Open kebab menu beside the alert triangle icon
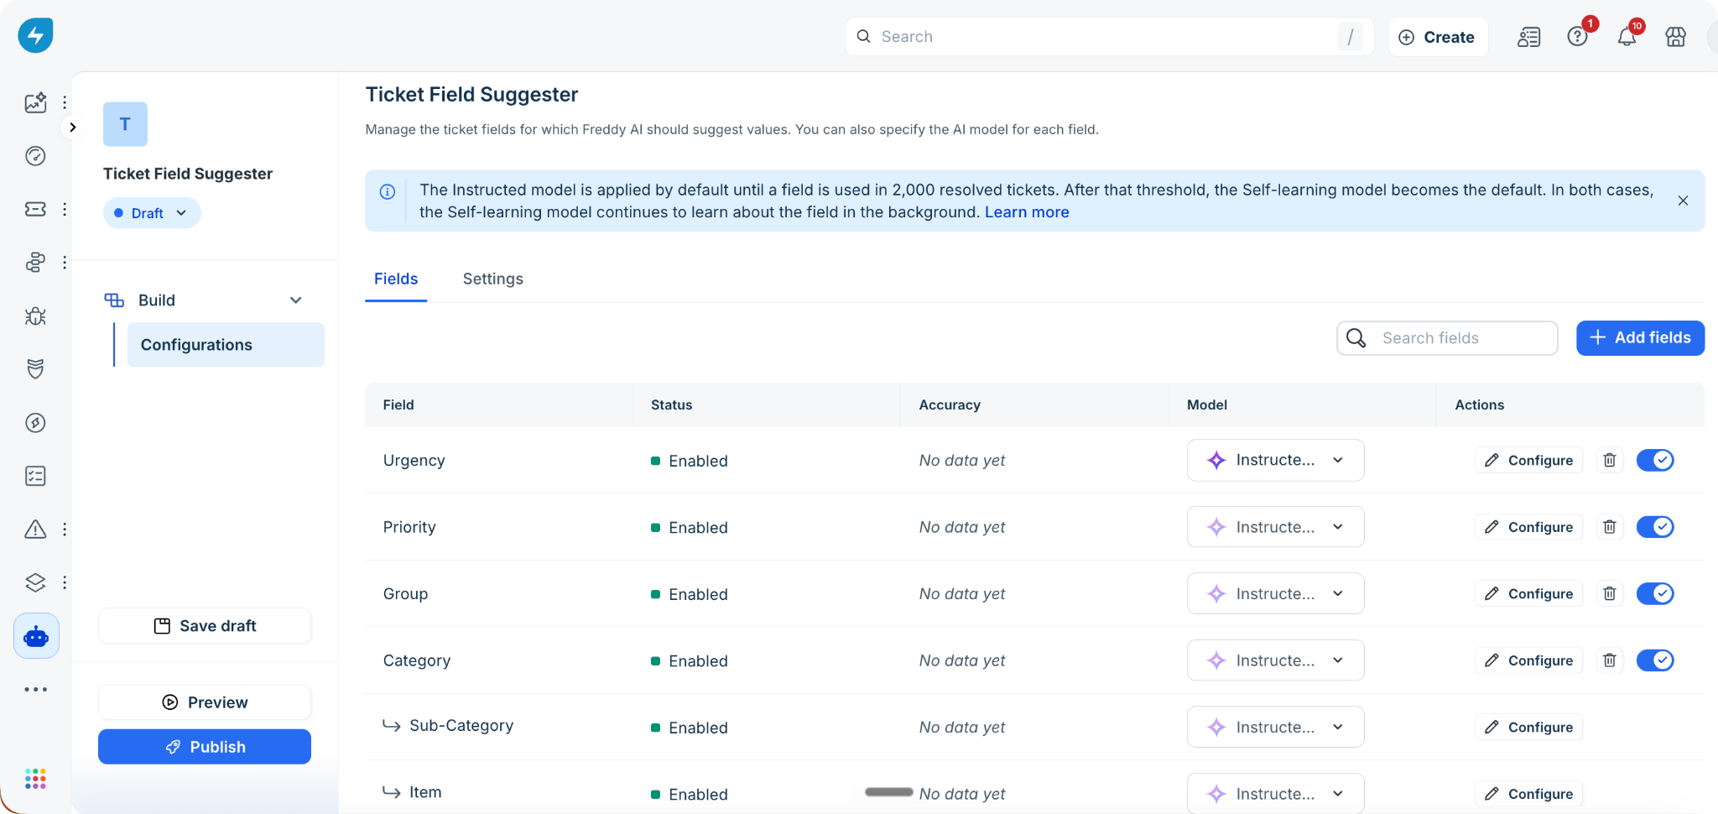Screen dimensions: 1718x814 [x=65, y=530]
